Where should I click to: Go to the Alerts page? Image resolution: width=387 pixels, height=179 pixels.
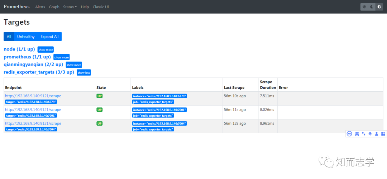click(x=40, y=7)
